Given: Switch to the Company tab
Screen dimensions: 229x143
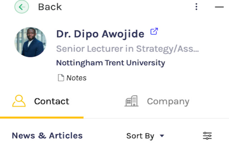Looking at the screenshot, I should (x=168, y=101).
